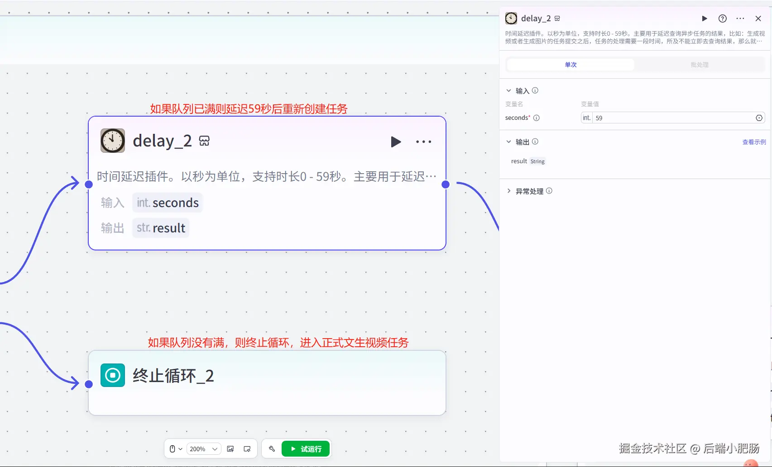Open help via the question mark icon
This screenshot has height=467, width=772.
pos(723,19)
